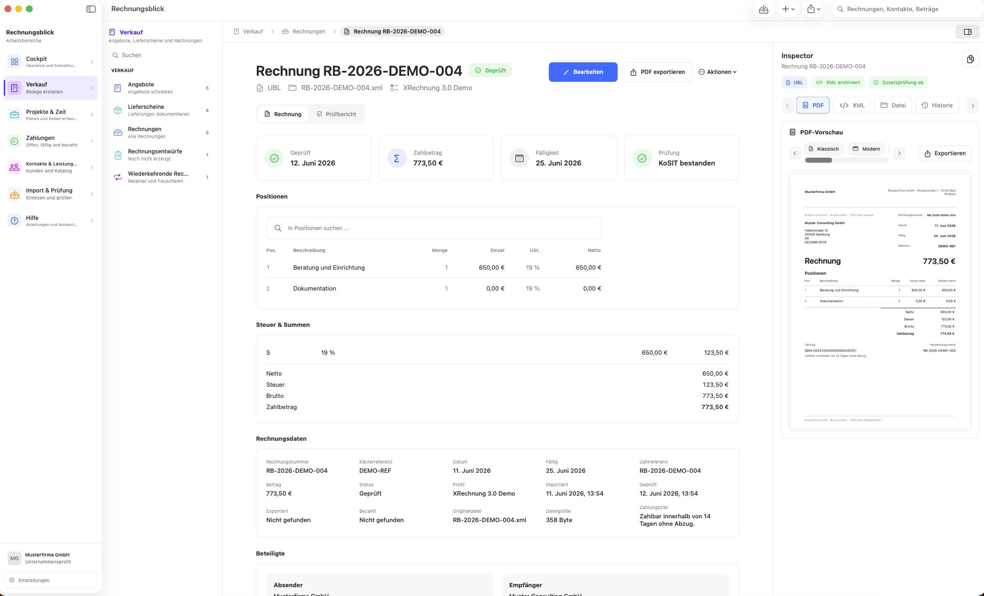This screenshot has height=596, width=984.
Task: Select the Inspector XML tab
Action: click(x=852, y=106)
